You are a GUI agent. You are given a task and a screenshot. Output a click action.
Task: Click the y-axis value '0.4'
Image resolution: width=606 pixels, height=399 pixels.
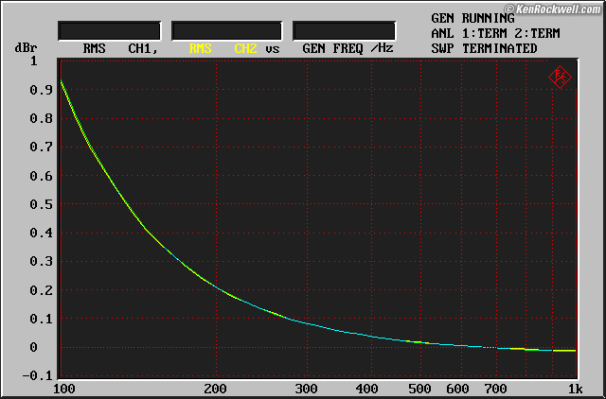pos(41,233)
